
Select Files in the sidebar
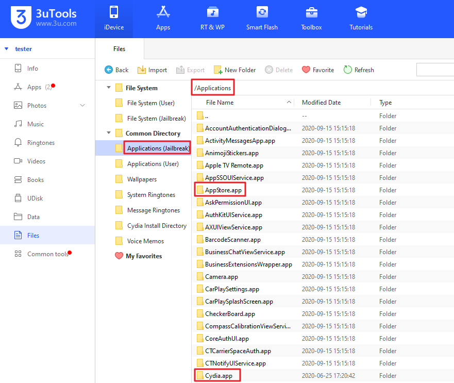pos(47,235)
